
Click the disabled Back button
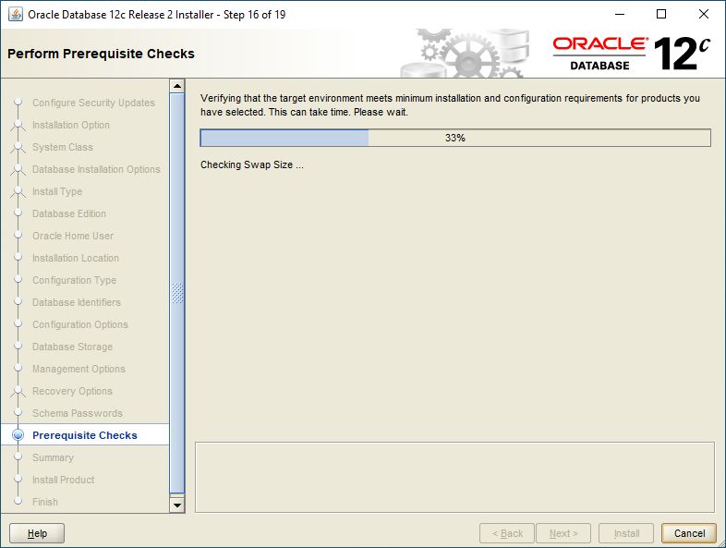point(507,533)
